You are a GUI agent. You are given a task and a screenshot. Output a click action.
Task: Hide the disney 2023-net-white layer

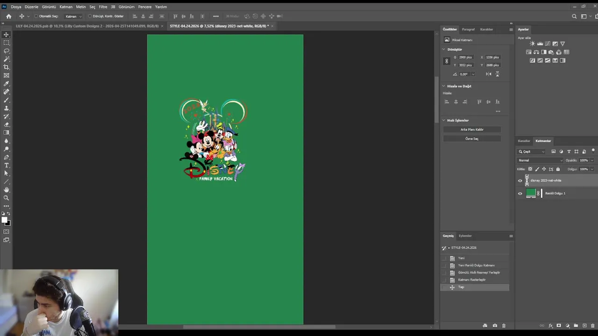520,181
